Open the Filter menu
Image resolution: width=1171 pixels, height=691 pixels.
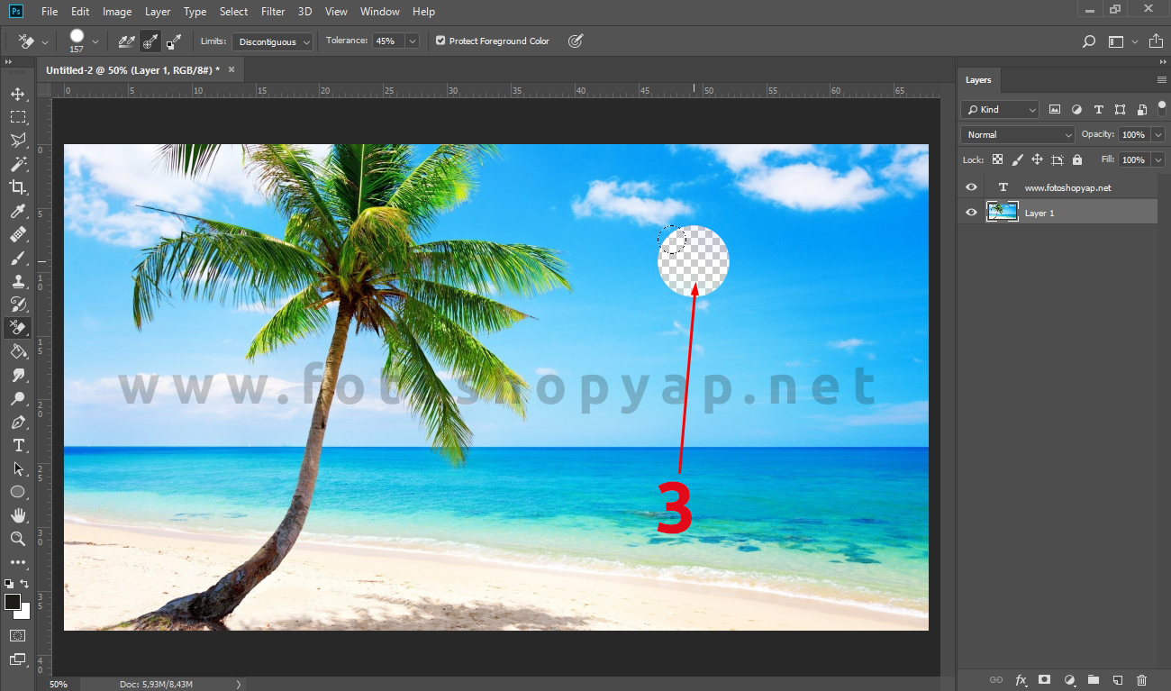[x=273, y=12]
